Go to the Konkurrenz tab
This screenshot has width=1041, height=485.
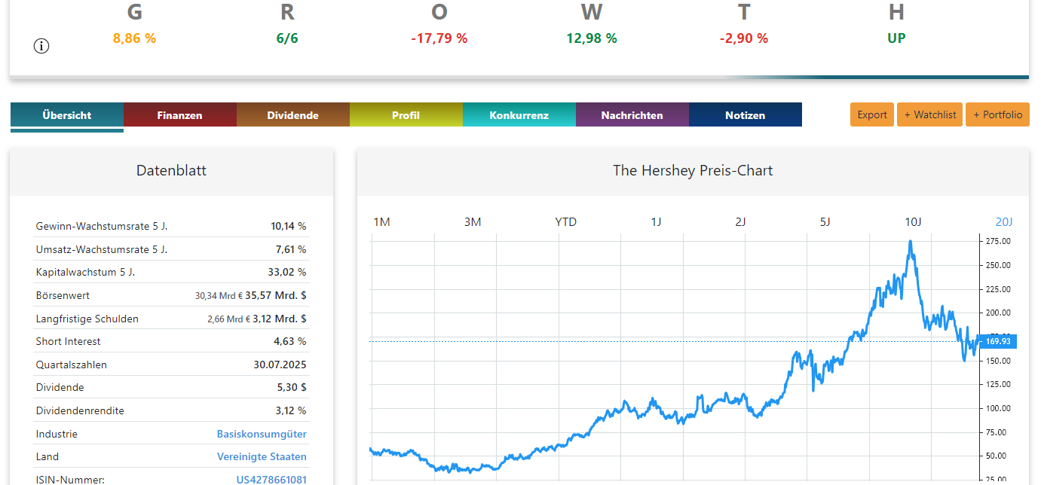pyautogui.click(x=519, y=115)
